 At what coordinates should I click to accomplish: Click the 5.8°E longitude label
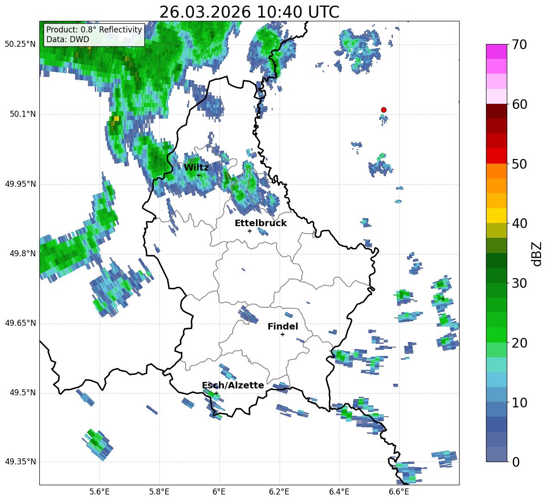pyautogui.click(x=159, y=492)
